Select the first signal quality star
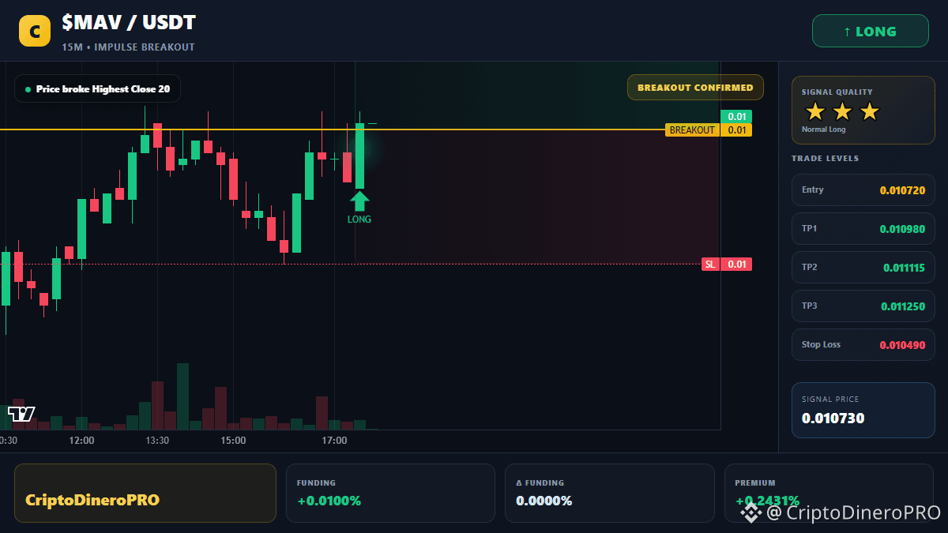 pos(814,111)
